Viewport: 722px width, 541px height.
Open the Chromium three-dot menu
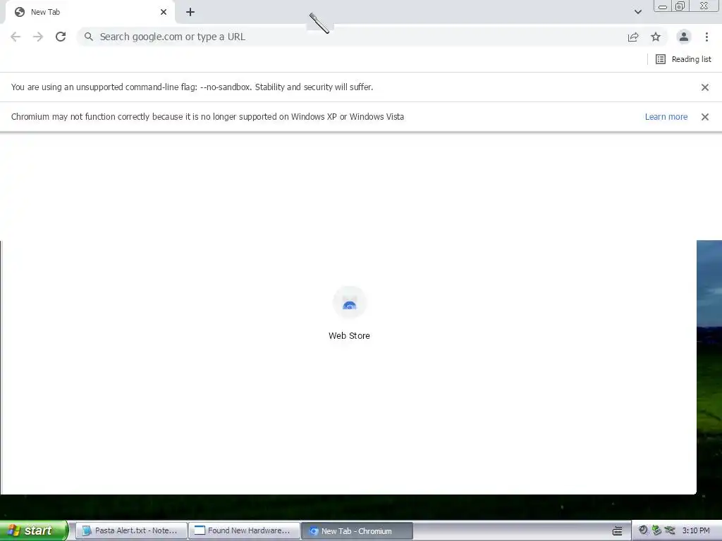click(x=706, y=37)
